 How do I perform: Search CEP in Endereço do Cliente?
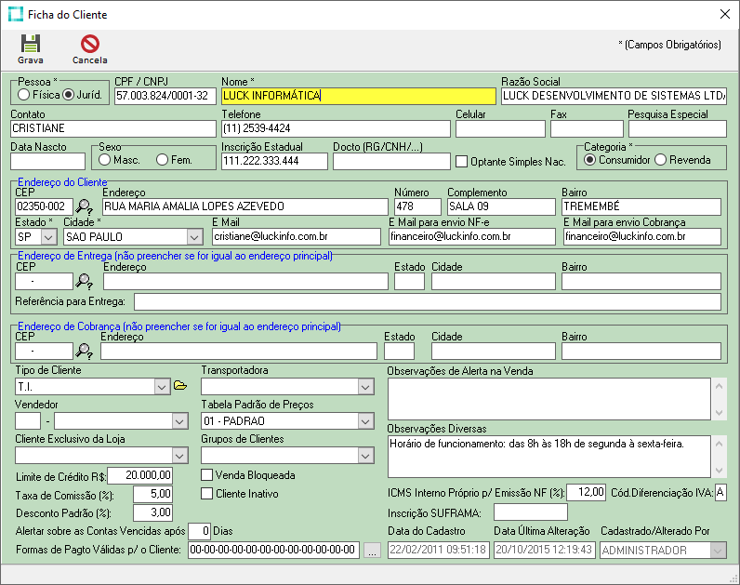(85, 207)
